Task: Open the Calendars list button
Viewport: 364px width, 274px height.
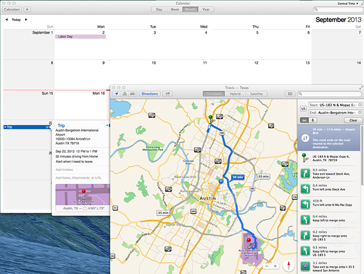Action: point(12,10)
